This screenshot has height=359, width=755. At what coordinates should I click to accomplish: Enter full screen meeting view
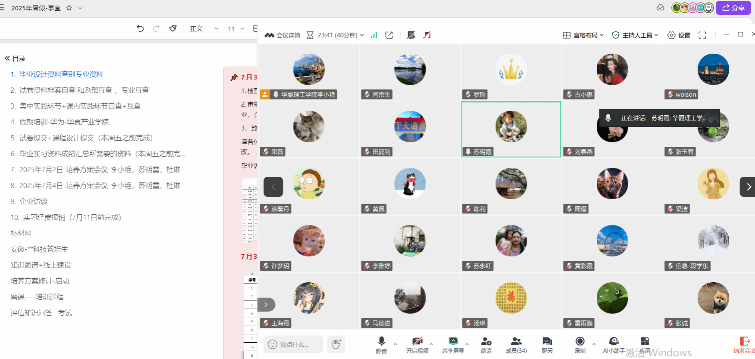tap(702, 35)
